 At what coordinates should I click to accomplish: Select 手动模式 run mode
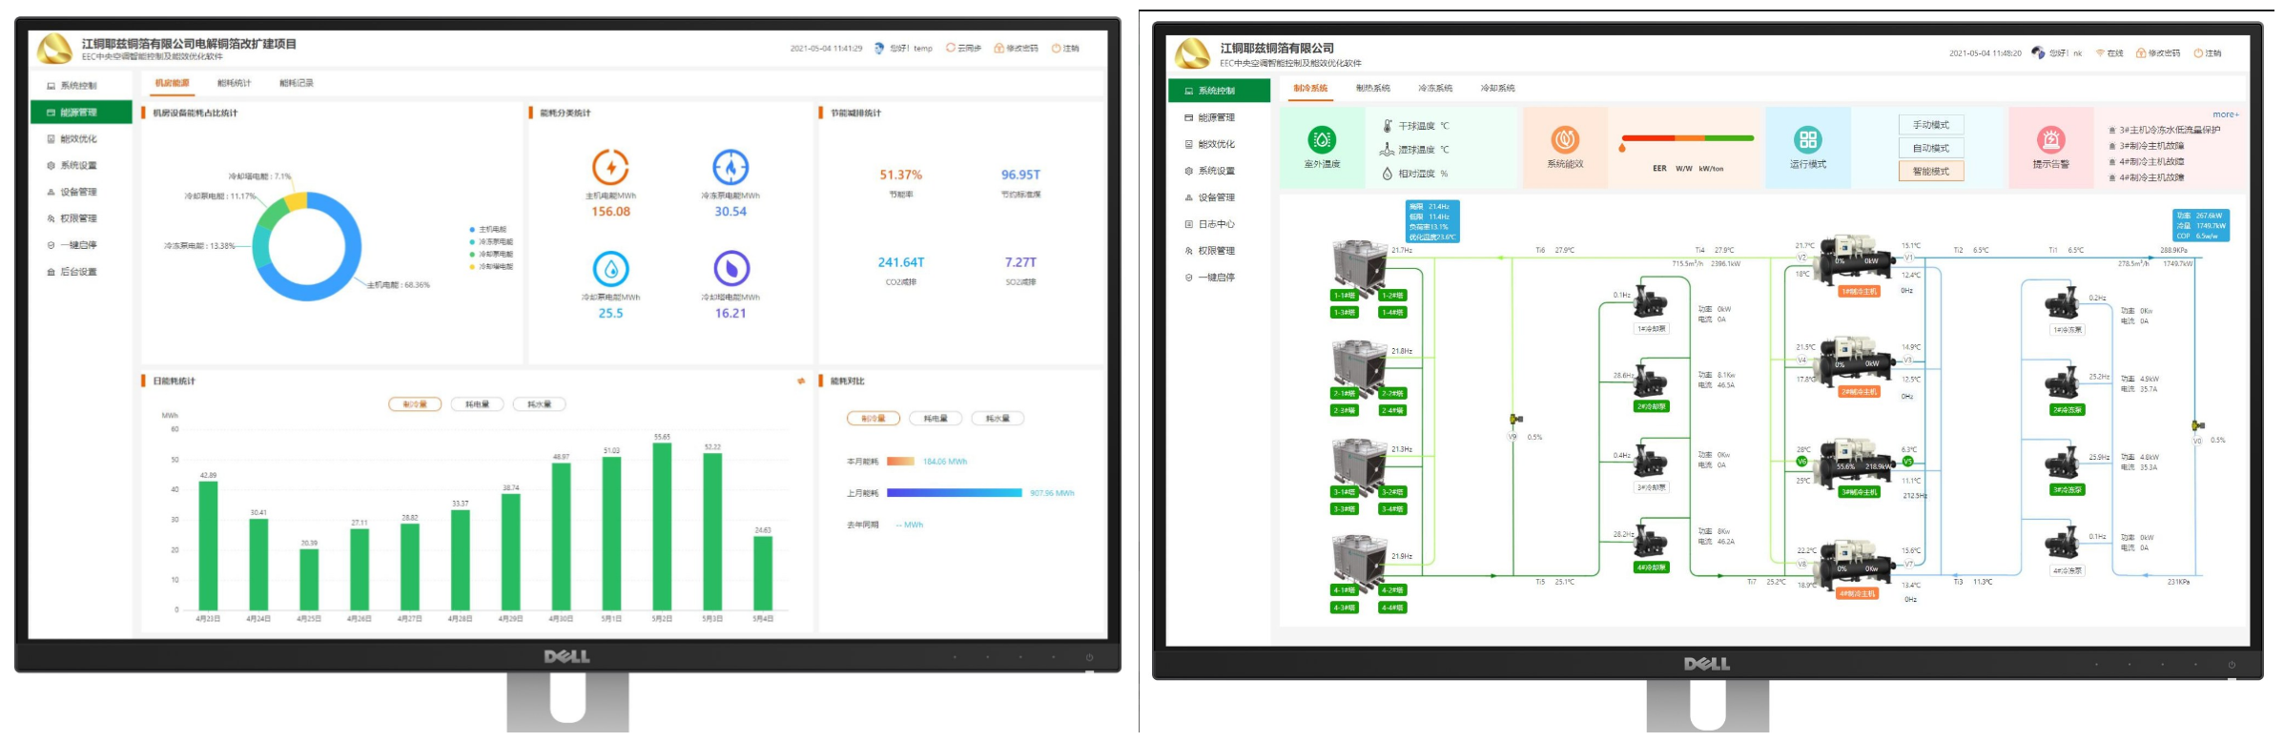[1931, 125]
